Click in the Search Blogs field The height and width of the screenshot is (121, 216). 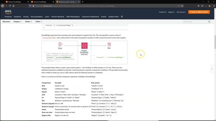195,22
